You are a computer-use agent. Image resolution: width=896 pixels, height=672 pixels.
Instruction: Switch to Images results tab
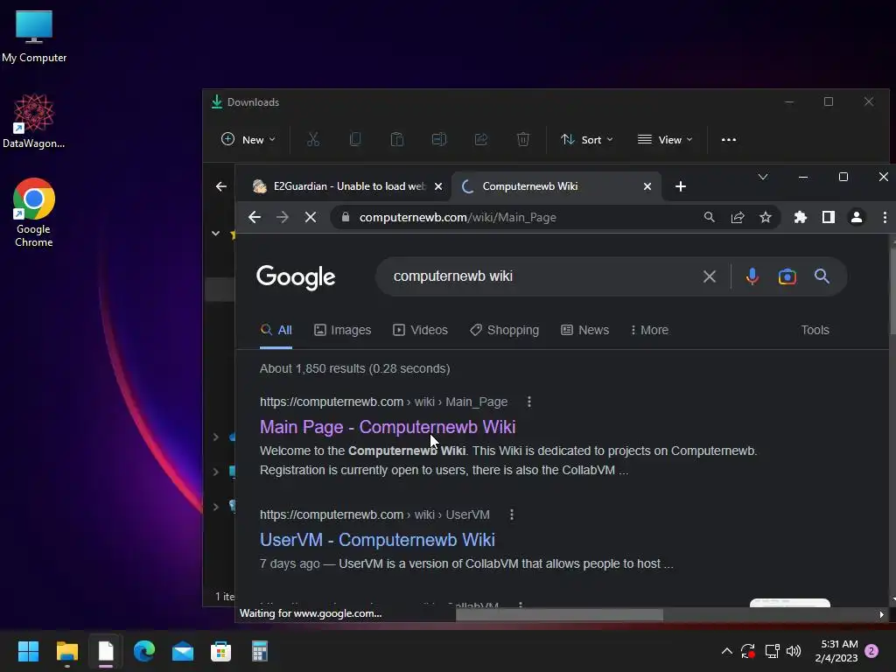click(x=342, y=330)
